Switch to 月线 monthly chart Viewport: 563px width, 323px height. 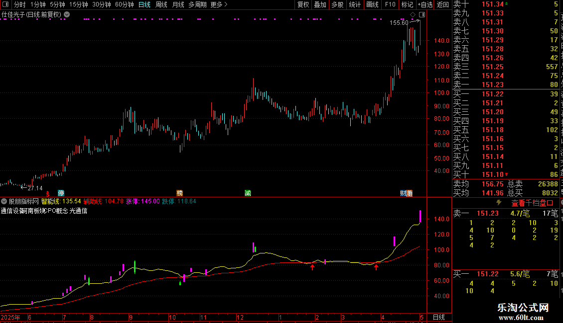(x=178, y=4)
